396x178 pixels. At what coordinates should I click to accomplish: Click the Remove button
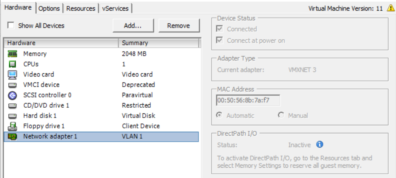point(179,26)
